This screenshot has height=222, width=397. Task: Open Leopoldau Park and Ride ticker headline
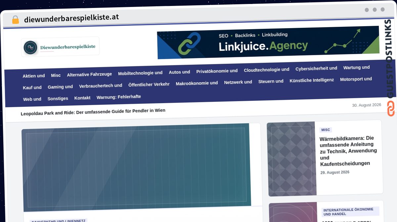(x=93, y=112)
